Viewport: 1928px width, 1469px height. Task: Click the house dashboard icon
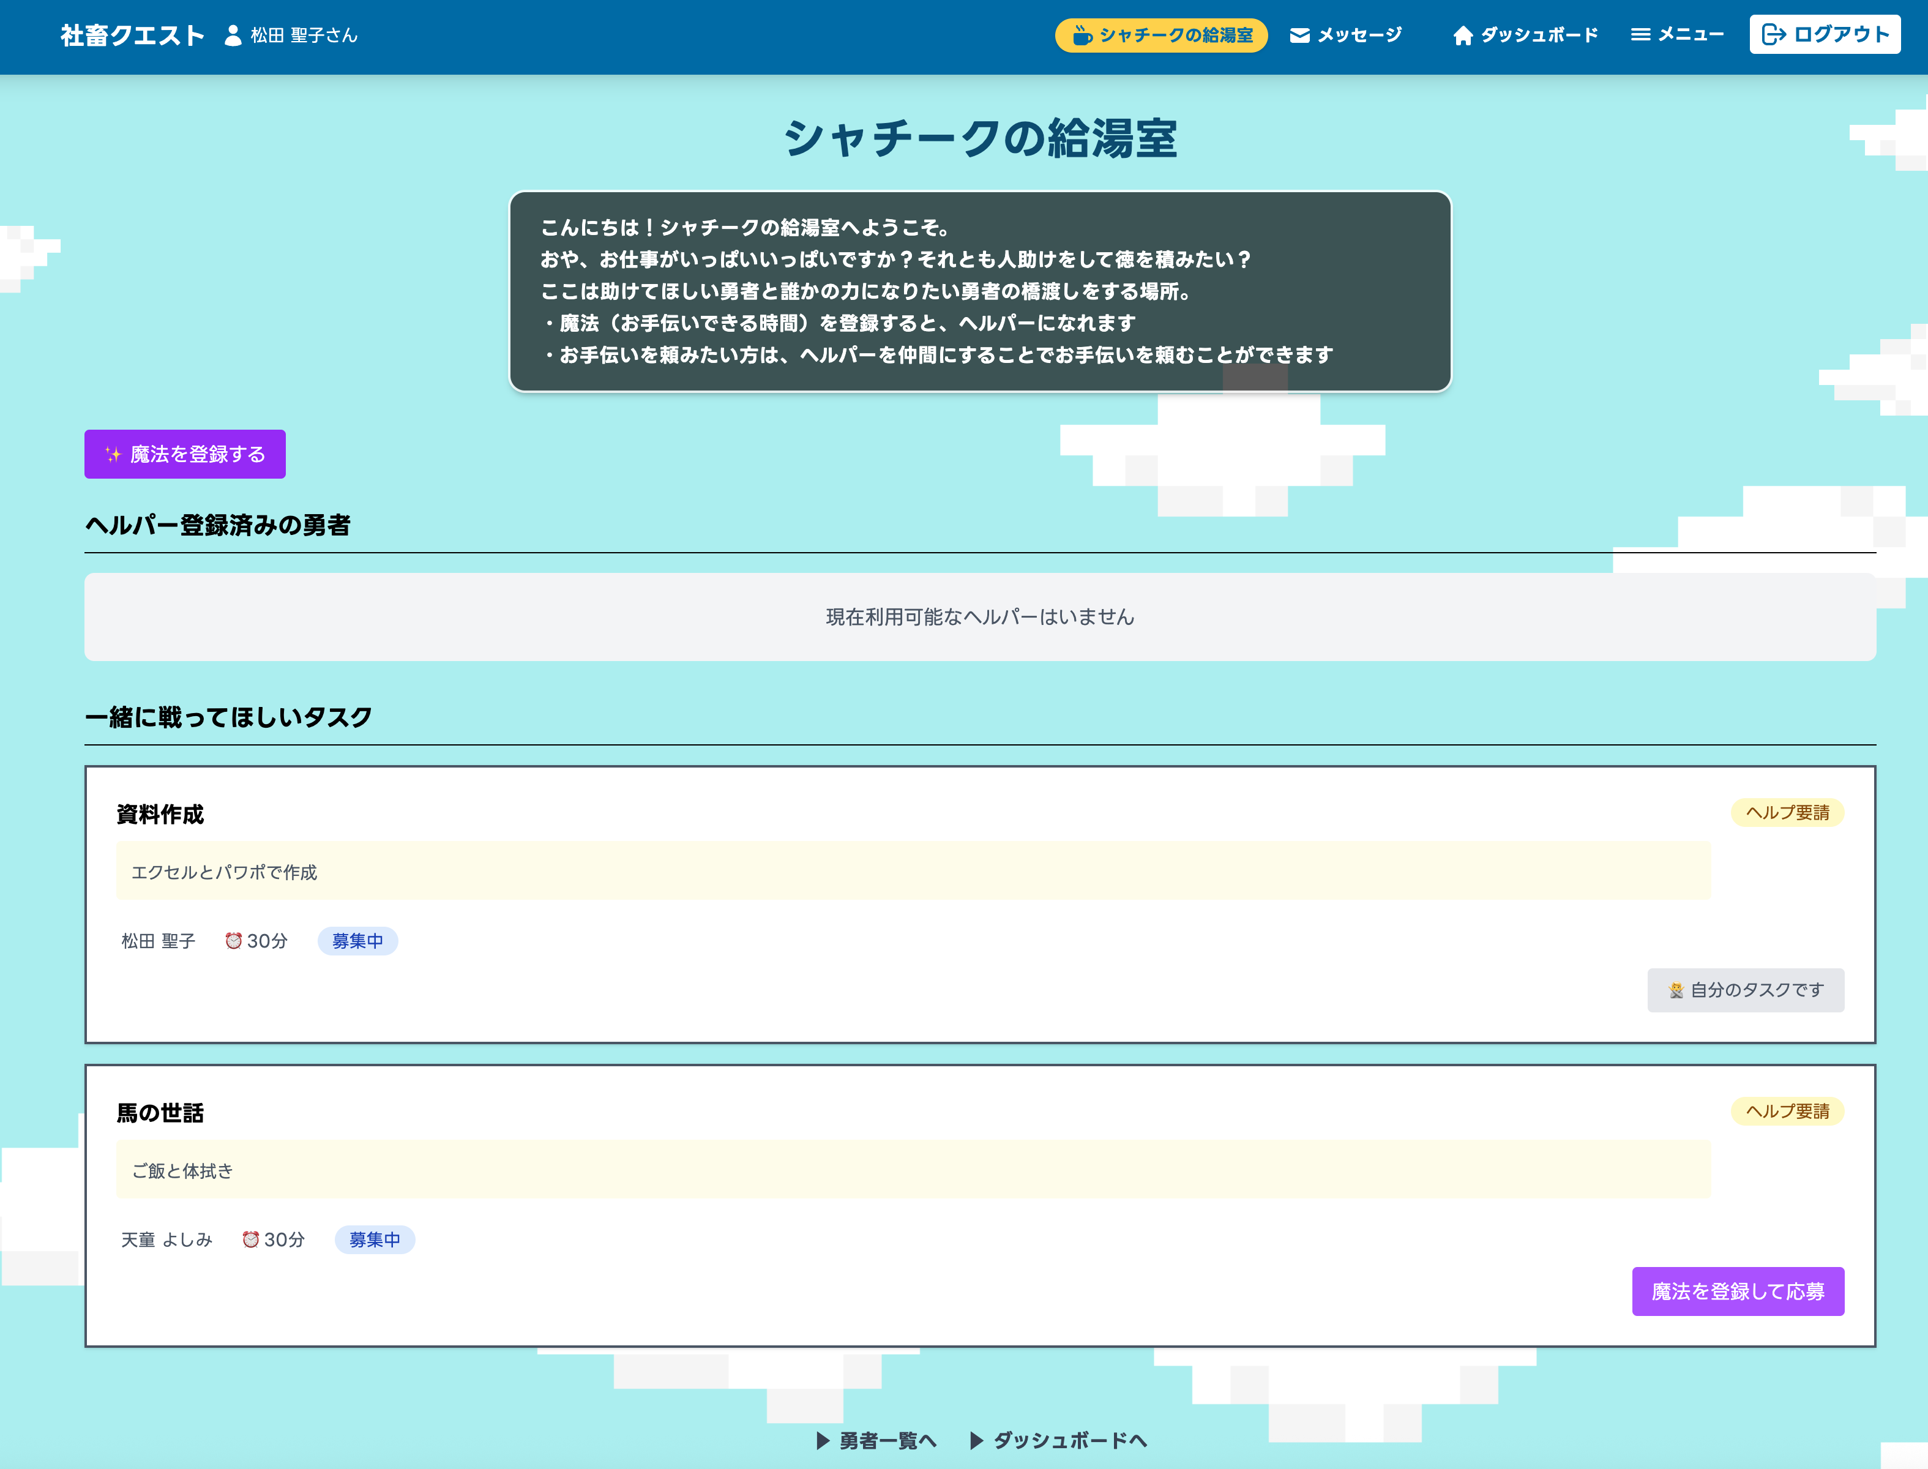1462,36
